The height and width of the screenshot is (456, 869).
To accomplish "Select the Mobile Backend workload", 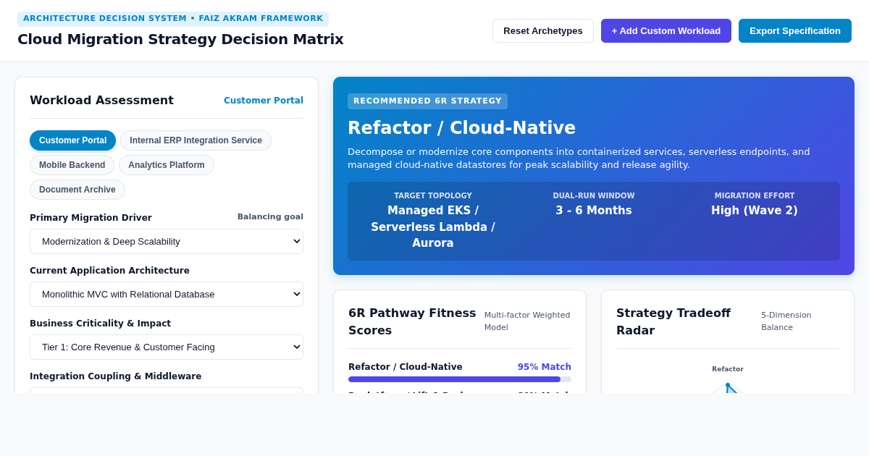I will coord(72,165).
